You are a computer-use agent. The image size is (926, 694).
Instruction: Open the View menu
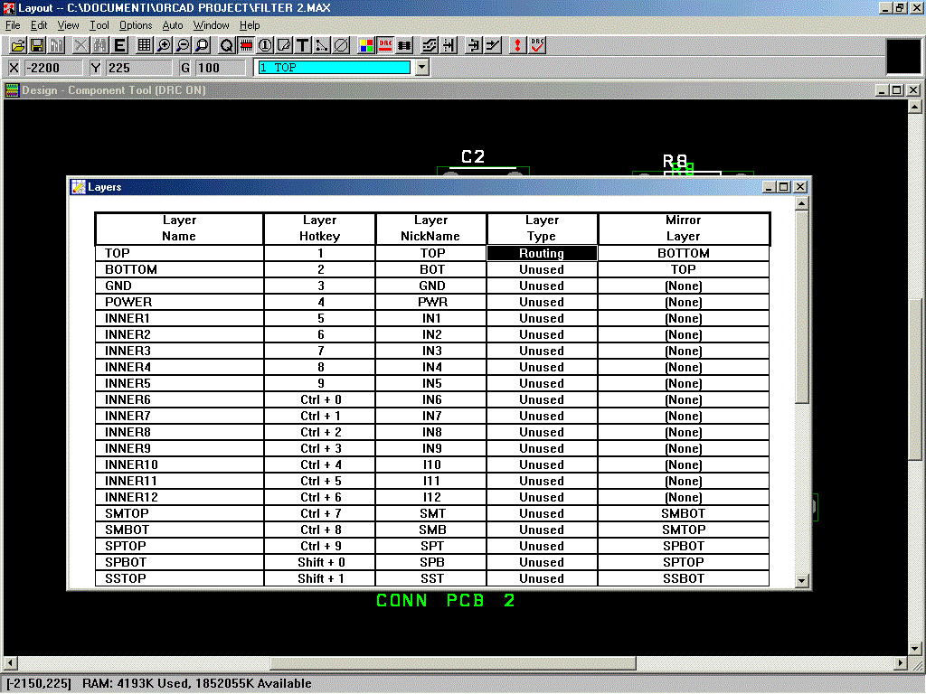(x=68, y=25)
